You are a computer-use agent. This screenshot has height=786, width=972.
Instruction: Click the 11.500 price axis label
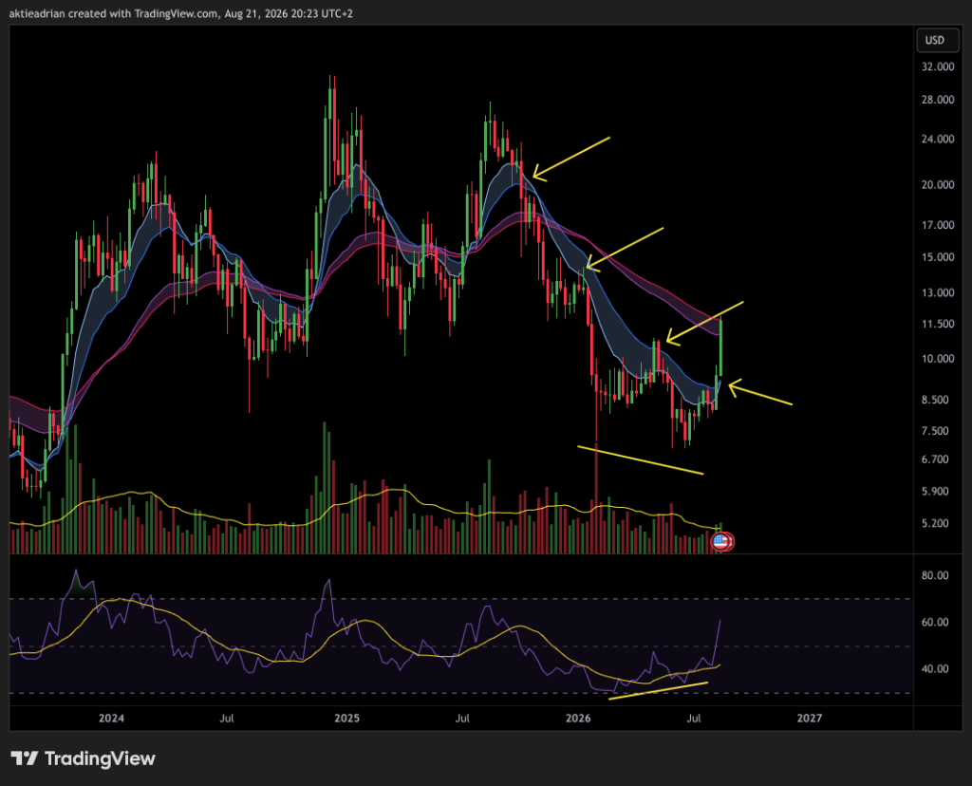[937, 325]
